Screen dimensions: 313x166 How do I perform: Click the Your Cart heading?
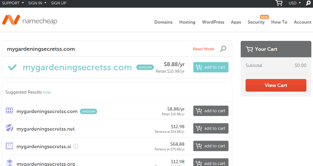(266, 49)
